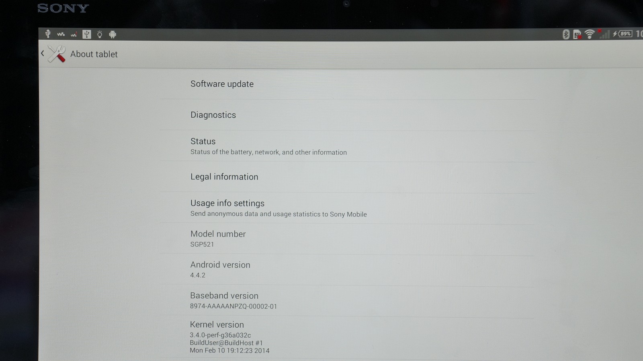This screenshot has height=361, width=643.
Task: Open Usage info settings
Action: pos(278,208)
